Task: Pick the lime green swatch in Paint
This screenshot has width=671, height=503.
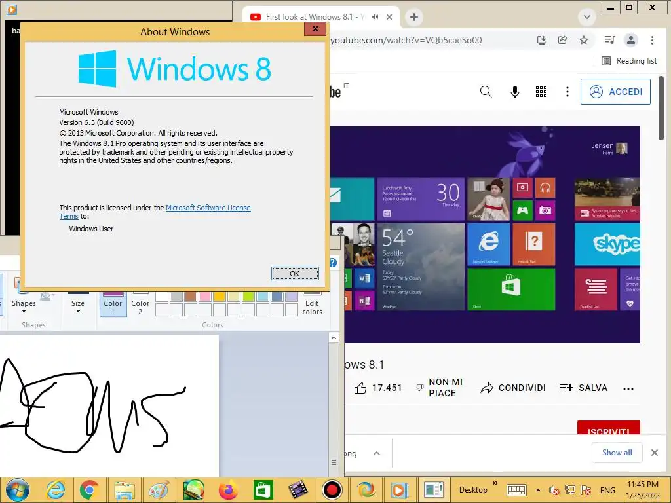Action: (248, 296)
